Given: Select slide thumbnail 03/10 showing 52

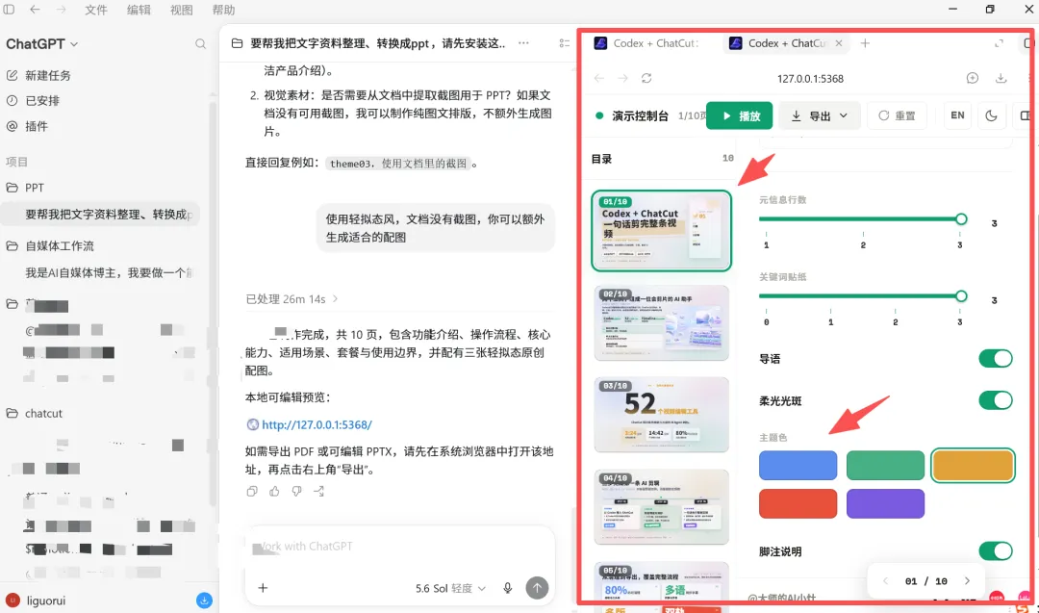Looking at the screenshot, I should click(661, 415).
